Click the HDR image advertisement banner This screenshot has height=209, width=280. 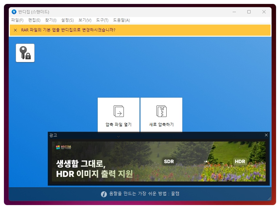tap(158, 161)
